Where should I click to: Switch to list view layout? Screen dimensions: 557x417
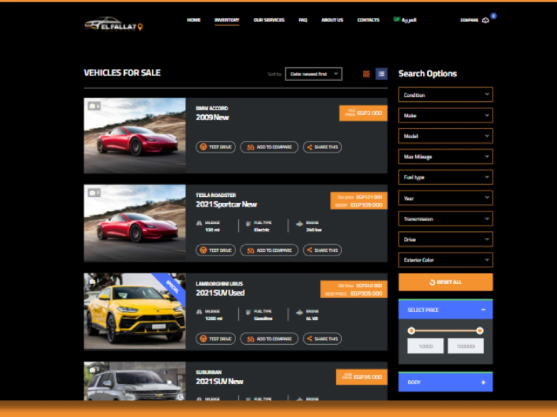tap(382, 74)
